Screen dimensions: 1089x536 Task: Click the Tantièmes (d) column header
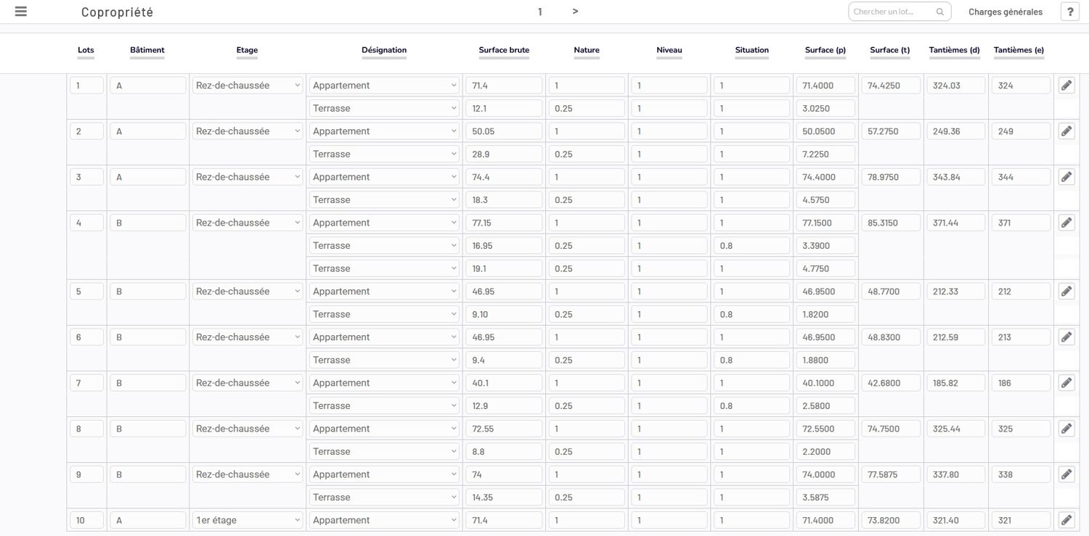pos(954,50)
